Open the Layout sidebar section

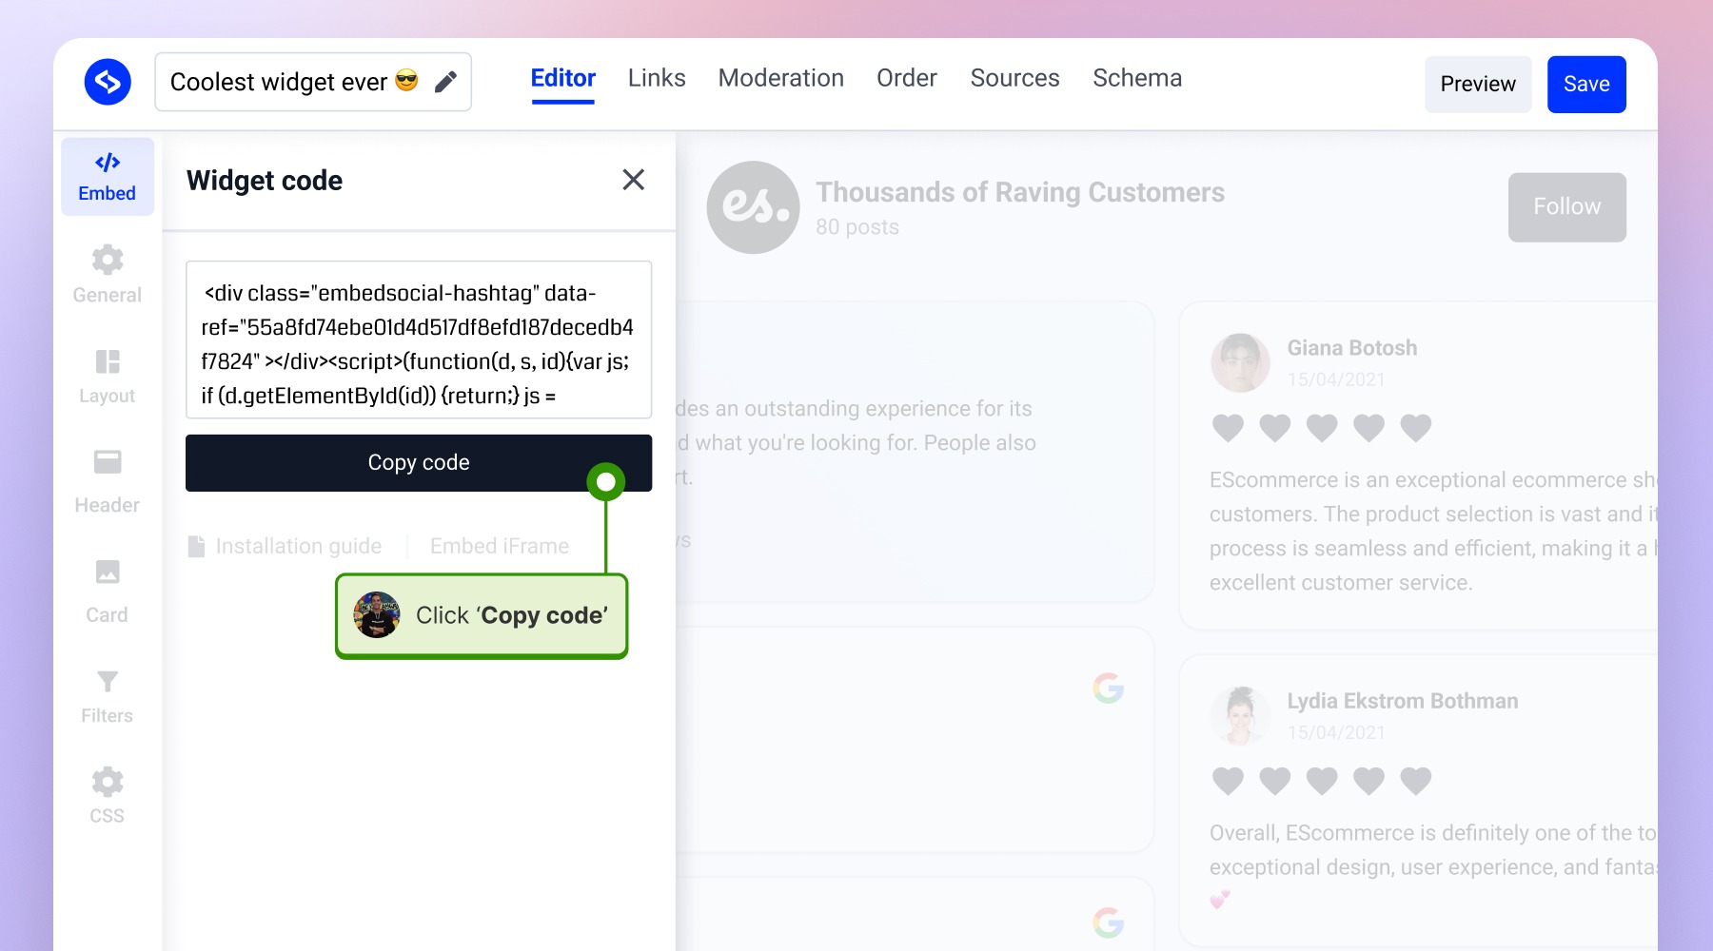coord(108,376)
